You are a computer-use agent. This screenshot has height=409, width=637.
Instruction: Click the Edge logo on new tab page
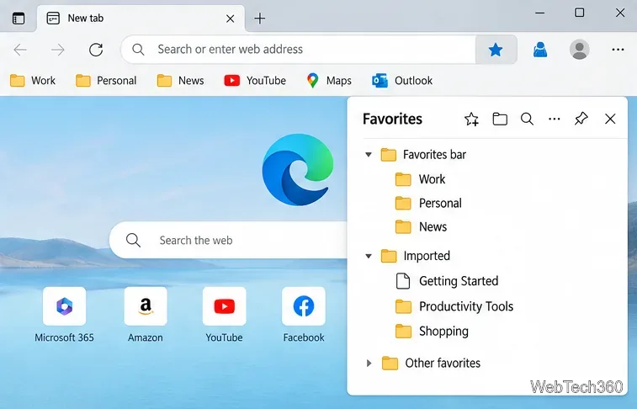coord(298,170)
